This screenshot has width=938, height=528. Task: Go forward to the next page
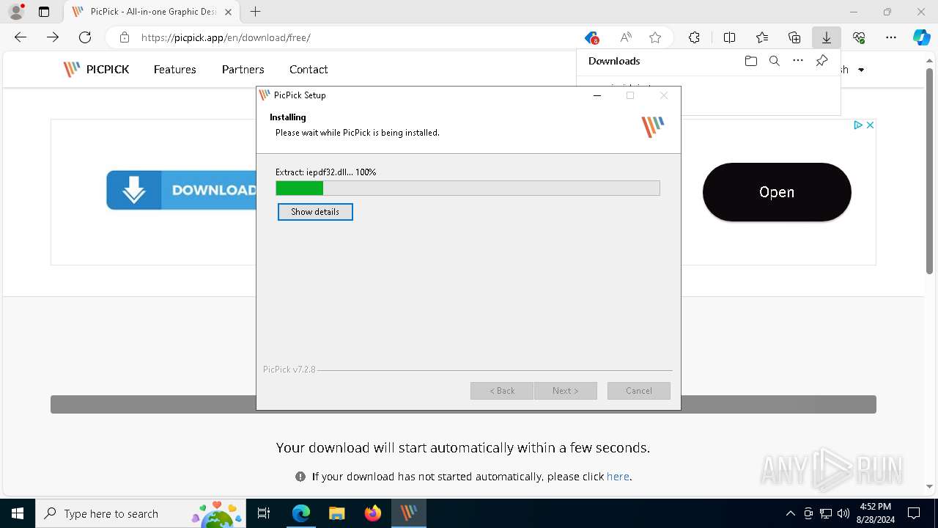53,37
